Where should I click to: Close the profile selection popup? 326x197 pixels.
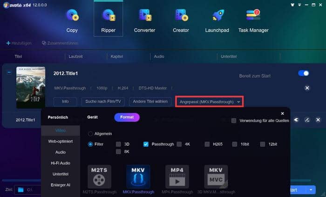pyautogui.click(x=282, y=114)
